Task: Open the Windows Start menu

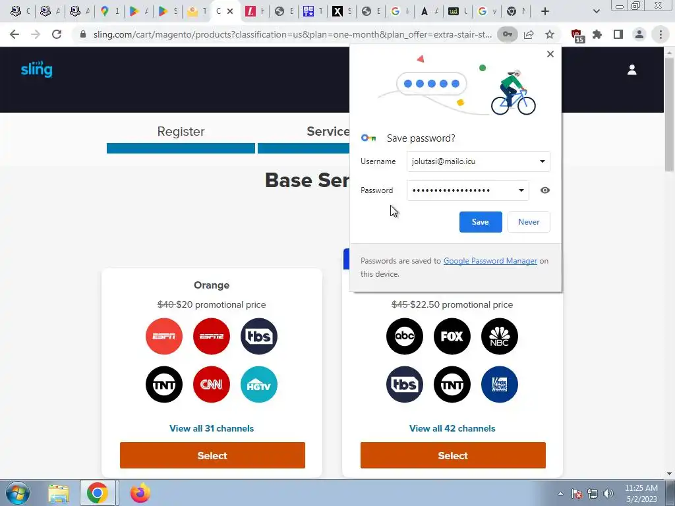Action: coord(18,493)
